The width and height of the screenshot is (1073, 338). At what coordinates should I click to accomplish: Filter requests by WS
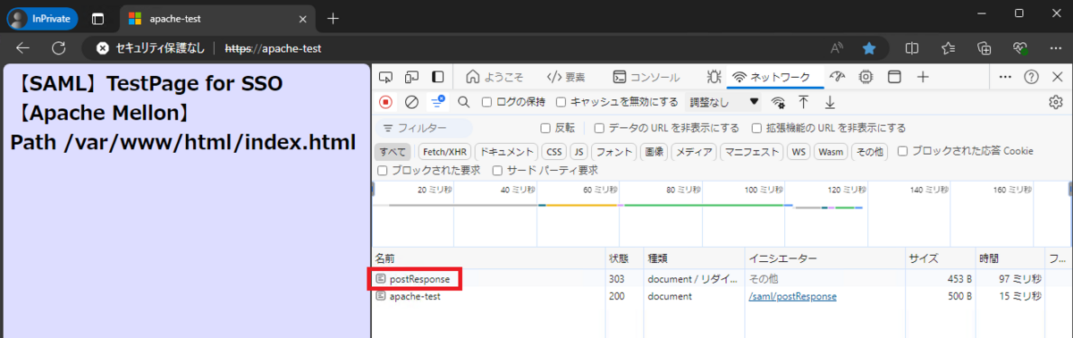[x=798, y=151]
